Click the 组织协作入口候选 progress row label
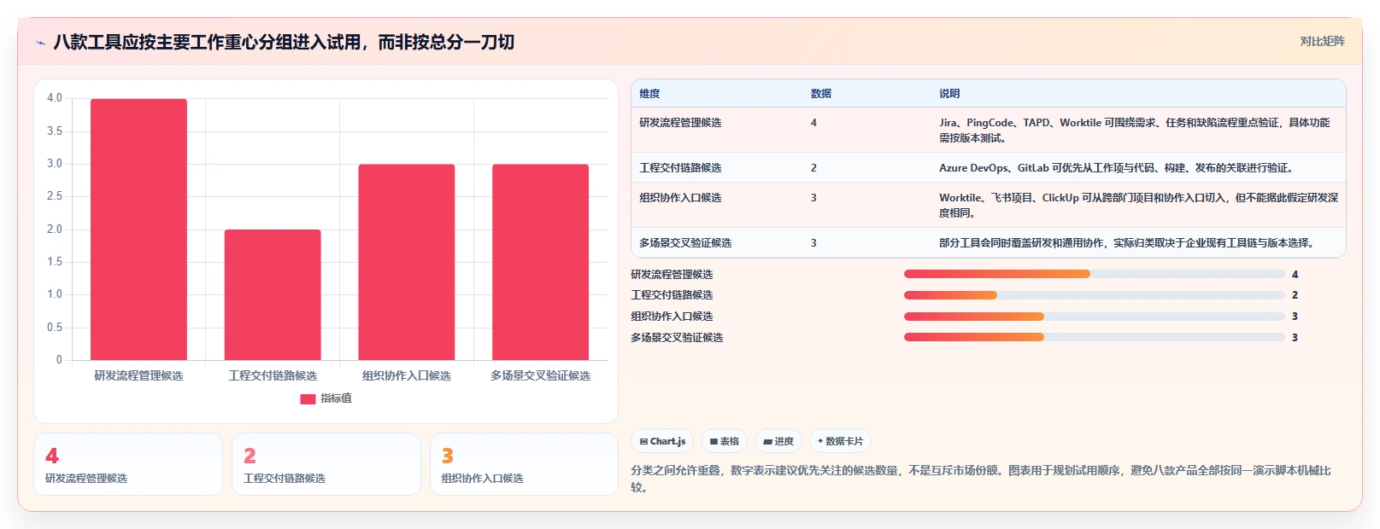Screen dimensions: 1380x529 (672, 317)
